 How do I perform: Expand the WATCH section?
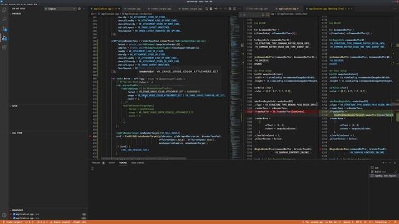click(14, 106)
